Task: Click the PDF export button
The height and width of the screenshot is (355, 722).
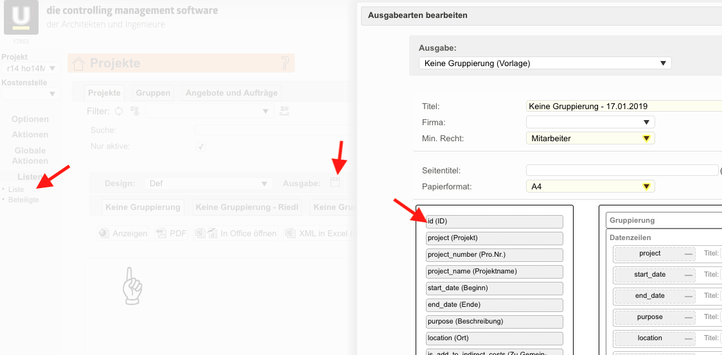Action: (x=171, y=234)
